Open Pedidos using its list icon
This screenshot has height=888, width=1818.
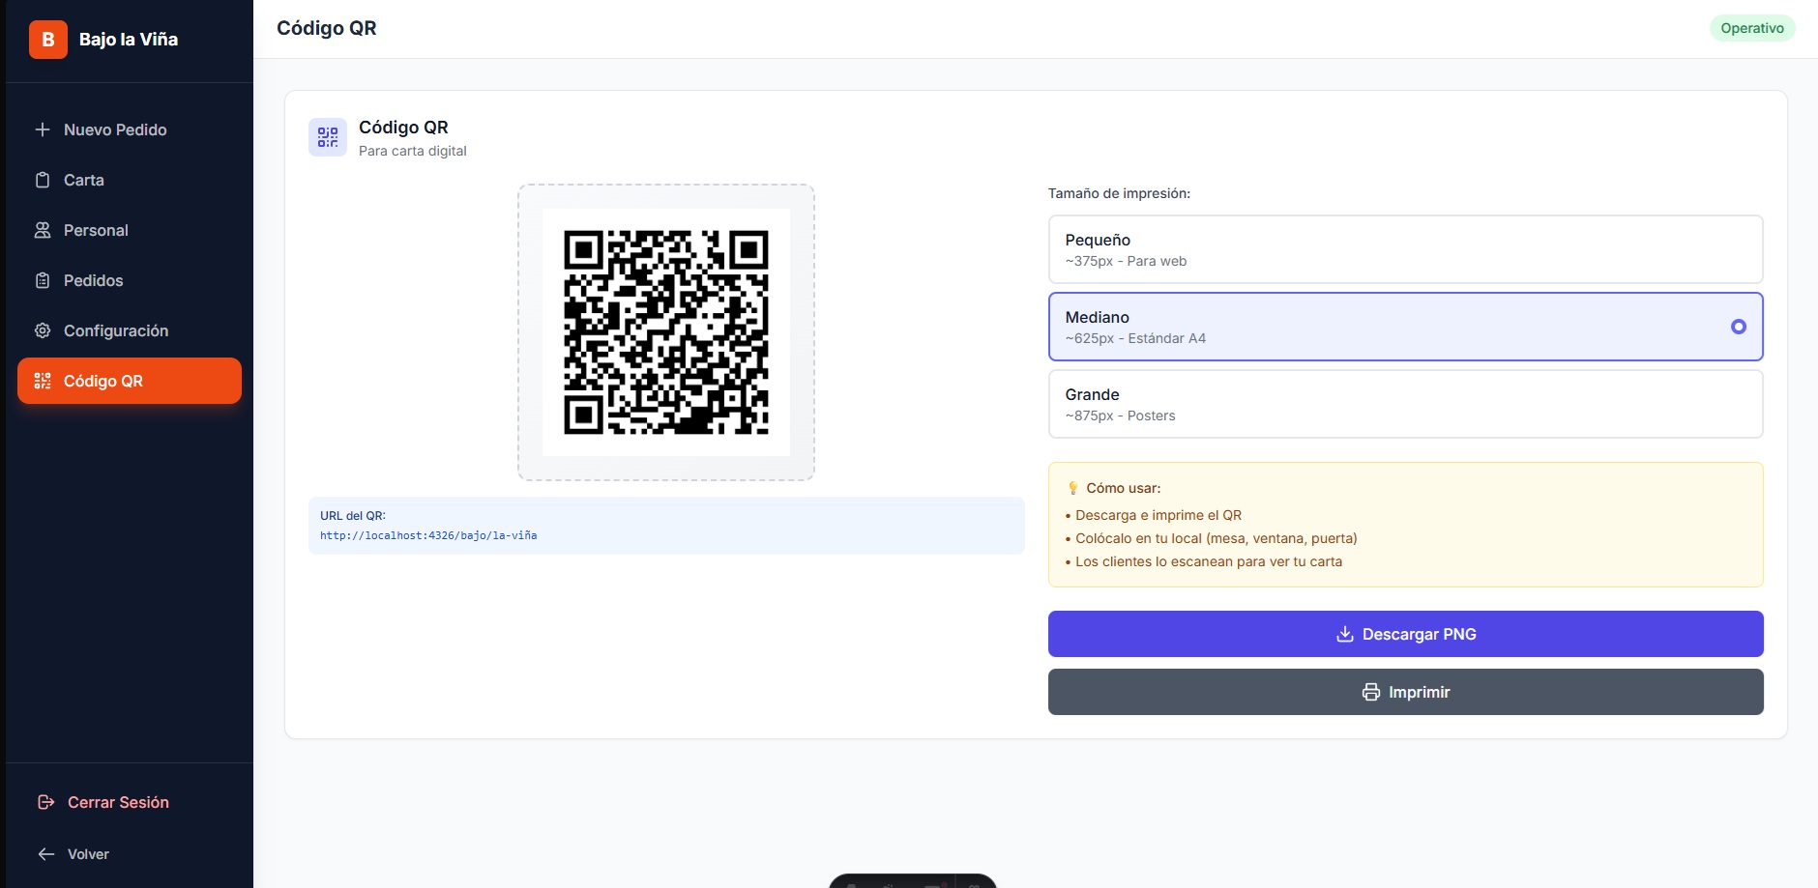click(x=43, y=280)
